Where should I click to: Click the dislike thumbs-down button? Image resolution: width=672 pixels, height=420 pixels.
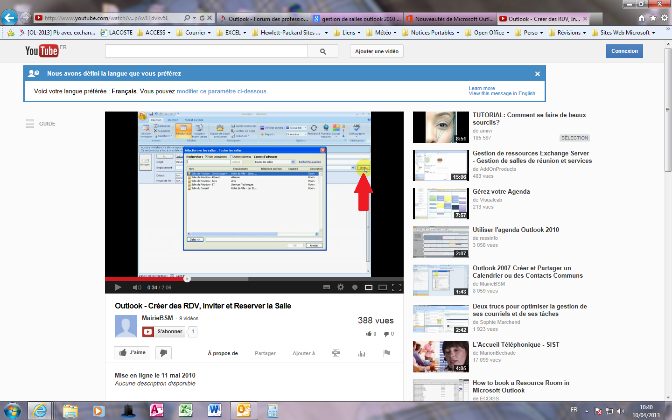click(x=163, y=353)
